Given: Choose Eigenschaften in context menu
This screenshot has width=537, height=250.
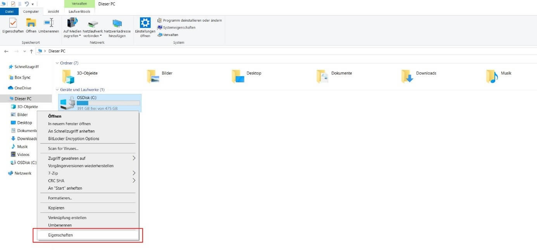Looking at the screenshot, I should point(88,235).
